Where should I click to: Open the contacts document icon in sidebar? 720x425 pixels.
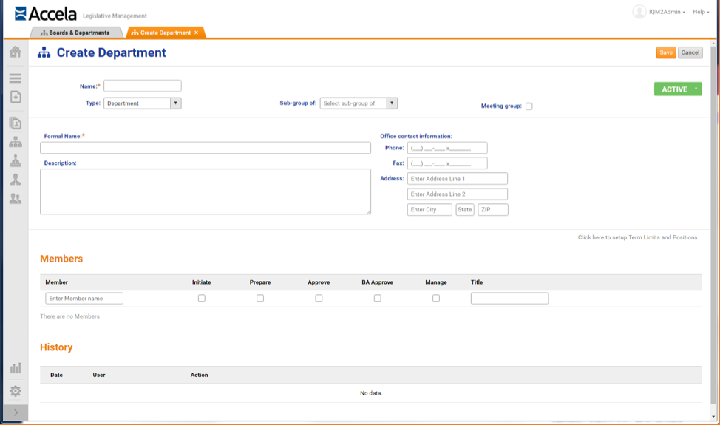coord(15,123)
